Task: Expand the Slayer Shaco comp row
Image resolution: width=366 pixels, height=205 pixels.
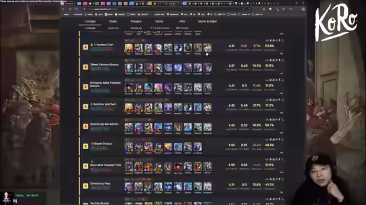Action: (x=281, y=153)
